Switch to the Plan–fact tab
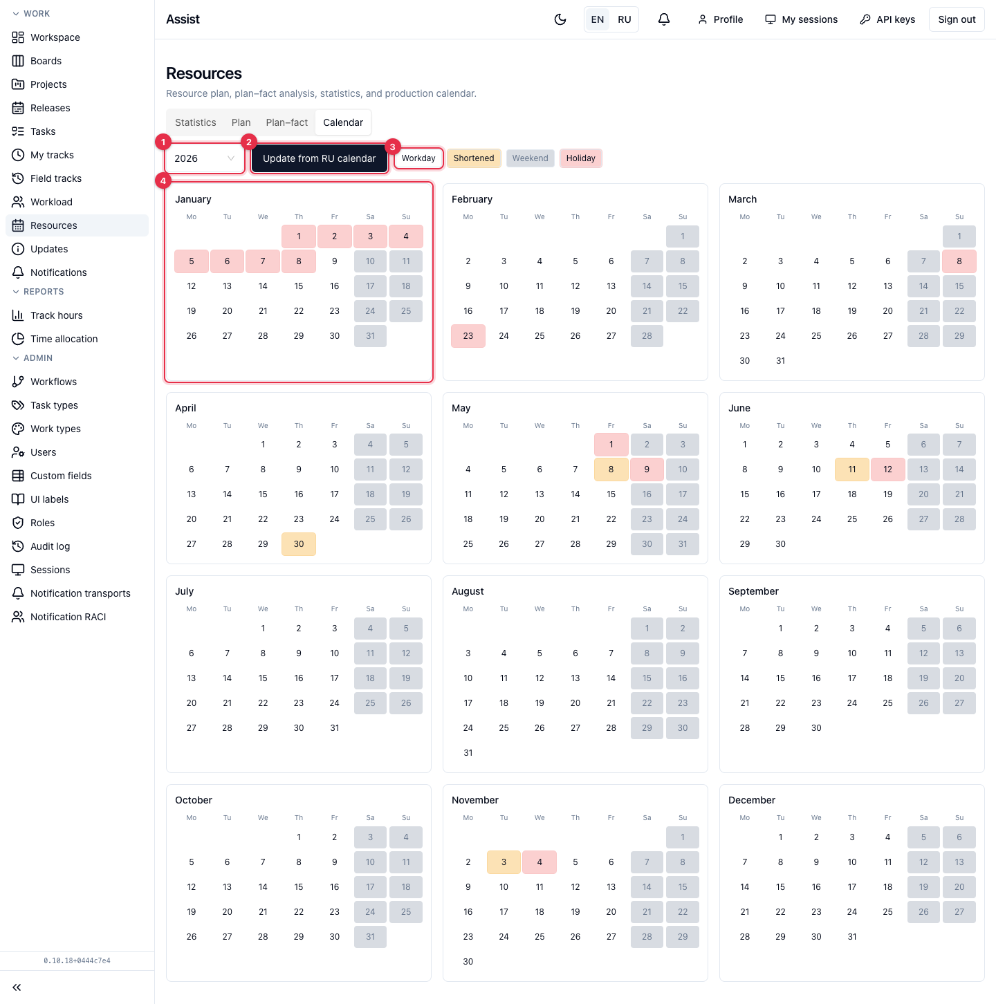This screenshot has width=996, height=1004. [287, 122]
